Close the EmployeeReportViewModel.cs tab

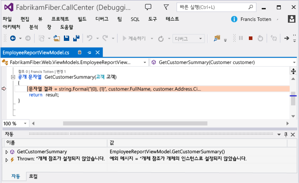[98, 52]
